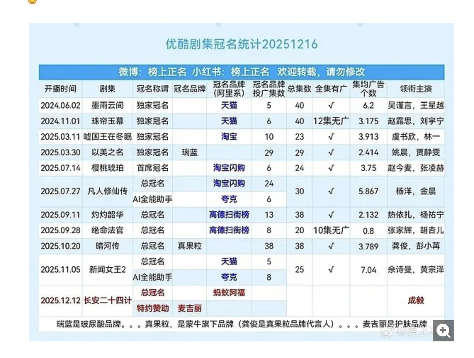Select the 开播时间 column header
The height and width of the screenshot is (358, 474).
pos(60,89)
